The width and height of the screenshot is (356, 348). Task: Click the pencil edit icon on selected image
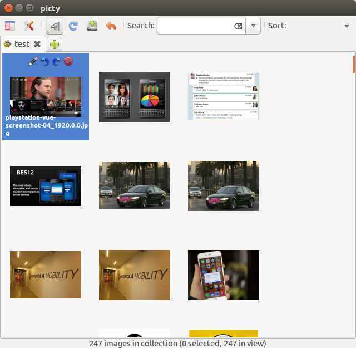33,61
